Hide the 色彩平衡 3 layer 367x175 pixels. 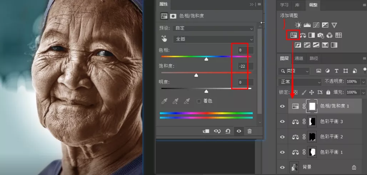[x=282, y=122]
